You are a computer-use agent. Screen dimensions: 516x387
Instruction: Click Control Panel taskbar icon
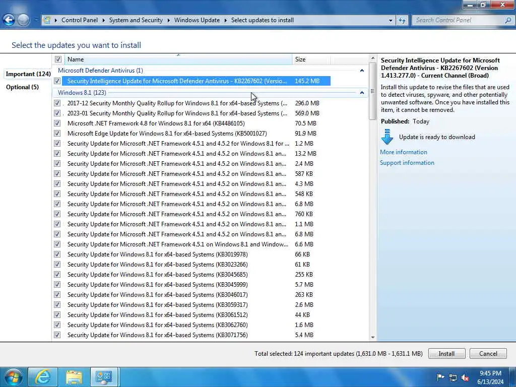[104, 377]
